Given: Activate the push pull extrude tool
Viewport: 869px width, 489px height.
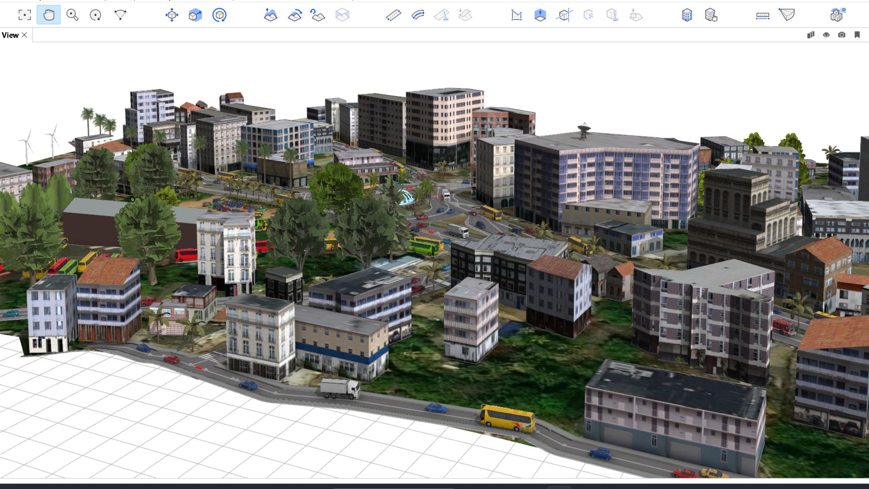Looking at the screenshot, I should pyautogui.click(x=540, y=15).
